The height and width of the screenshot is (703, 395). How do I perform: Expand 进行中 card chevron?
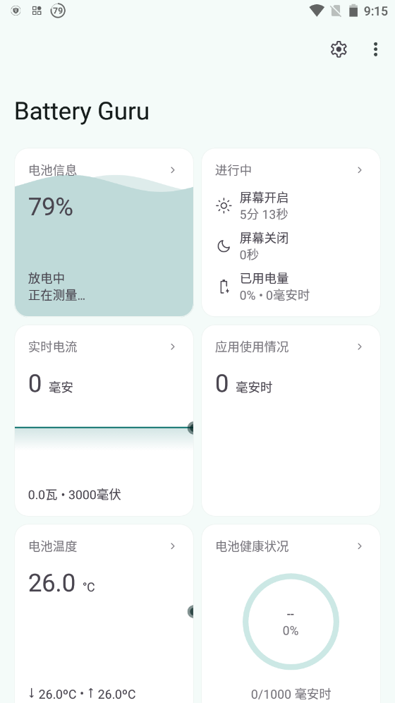click(360, 170)
